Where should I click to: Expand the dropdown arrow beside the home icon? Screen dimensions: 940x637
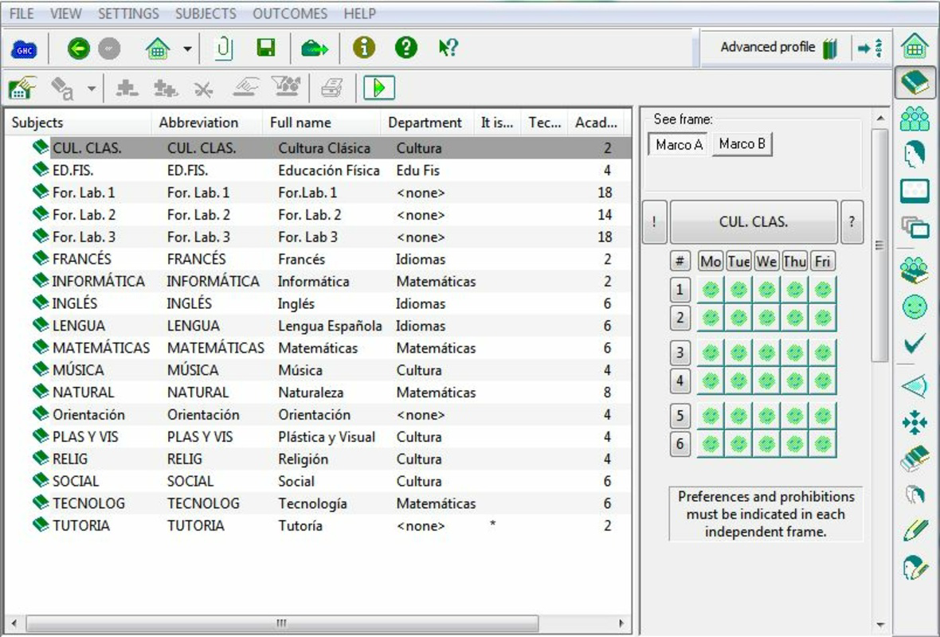pyautogui.click(x=188, y=49)
